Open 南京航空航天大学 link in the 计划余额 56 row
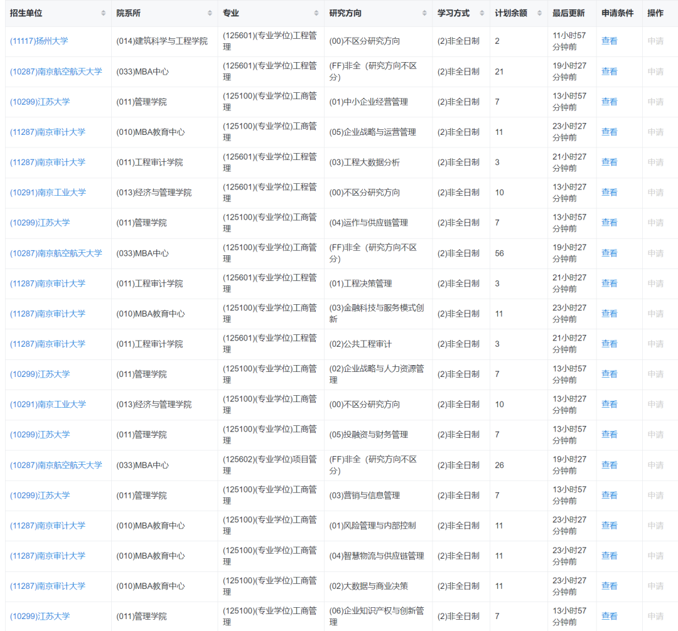 (x=56, y=253)
